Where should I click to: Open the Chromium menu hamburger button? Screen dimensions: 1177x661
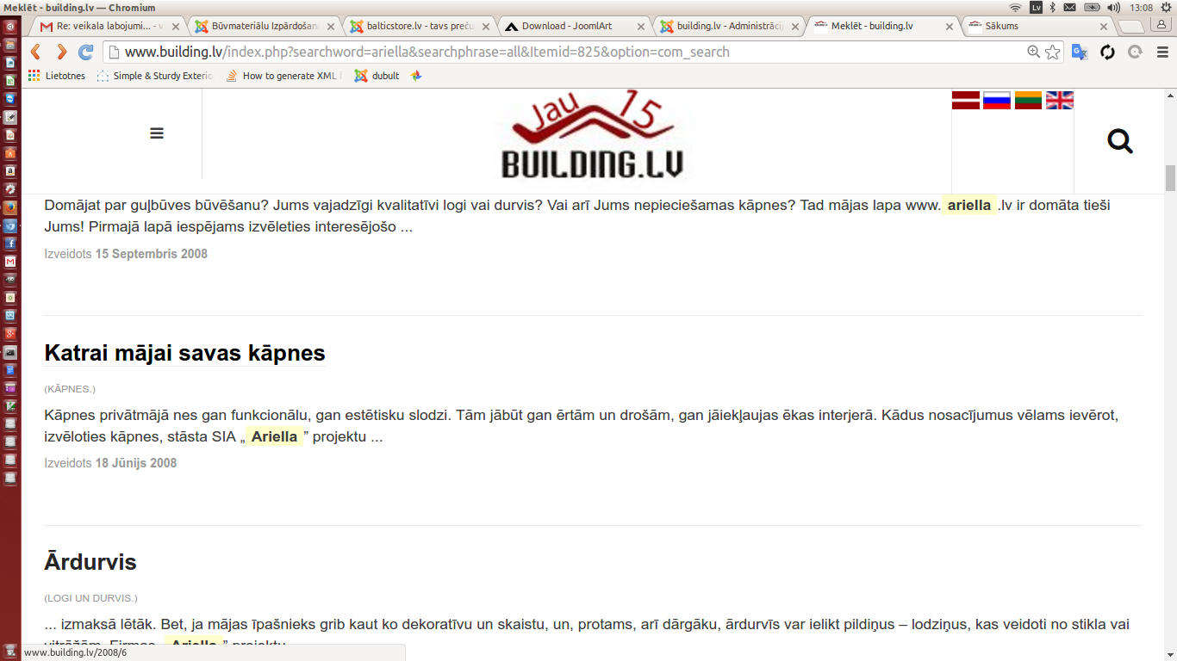1162,52
